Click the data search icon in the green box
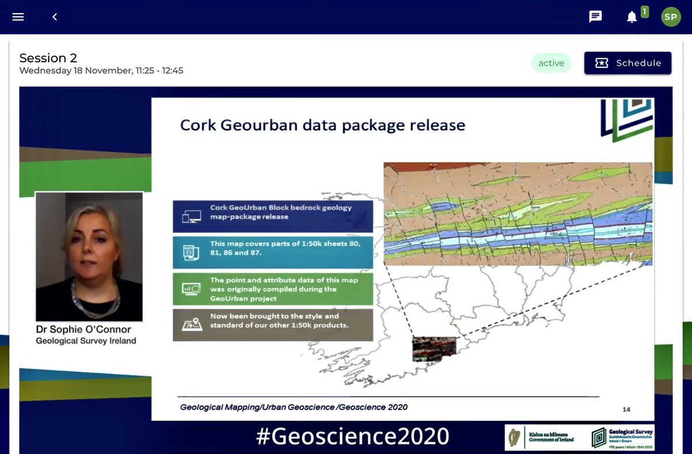This screenshot has height=454, width=692. (x=191, y=289)
